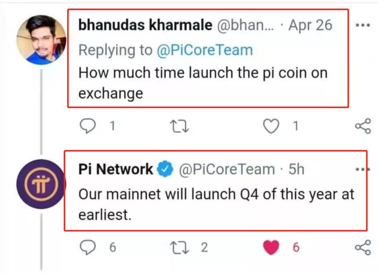Unlike Pi Network's tweet with red heart

coord(271,247)
